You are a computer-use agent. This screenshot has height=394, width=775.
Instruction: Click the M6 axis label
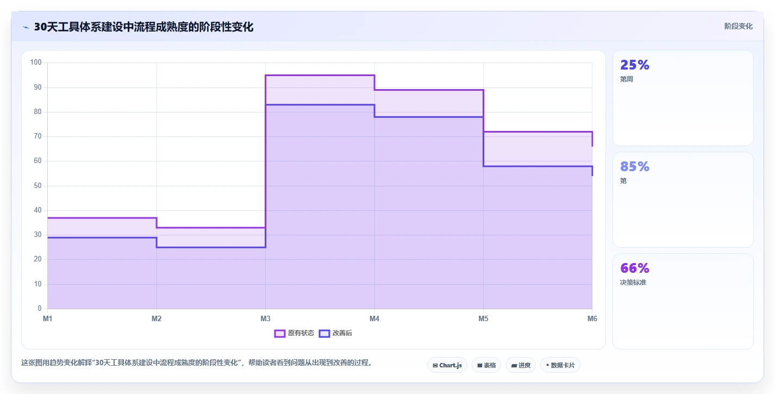(592, 318)
